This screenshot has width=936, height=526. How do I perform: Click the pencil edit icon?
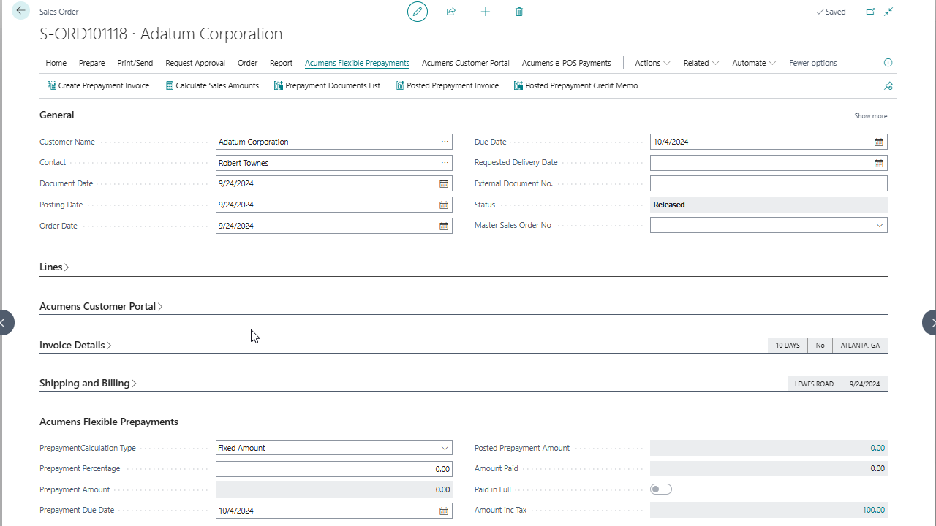click(418, 12)
